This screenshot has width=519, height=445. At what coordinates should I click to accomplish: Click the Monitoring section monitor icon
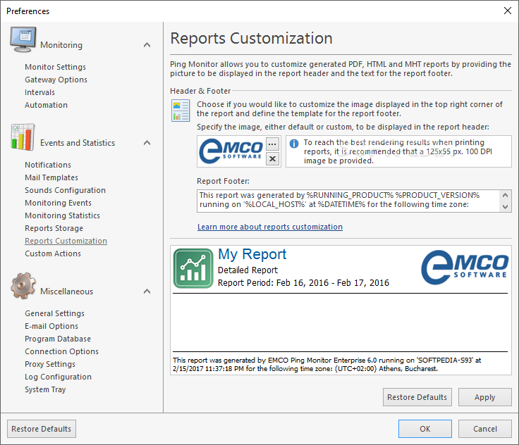23,39
